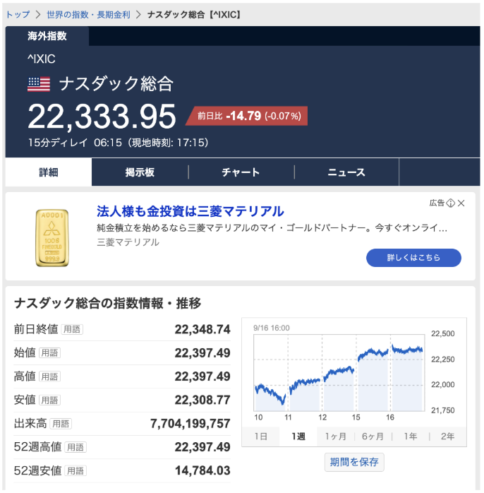
Task: Click the gold bar ad image
Action: pyautogui.click(x=52, y=237)
